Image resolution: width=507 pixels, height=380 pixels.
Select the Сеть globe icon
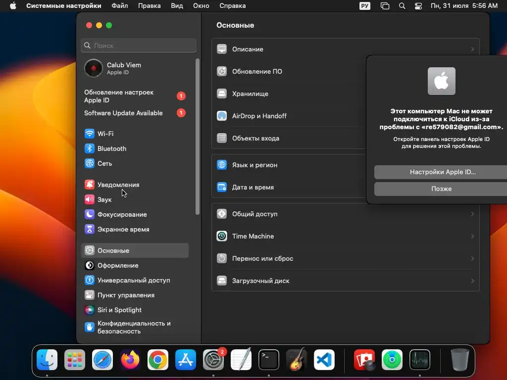(90, 163)
